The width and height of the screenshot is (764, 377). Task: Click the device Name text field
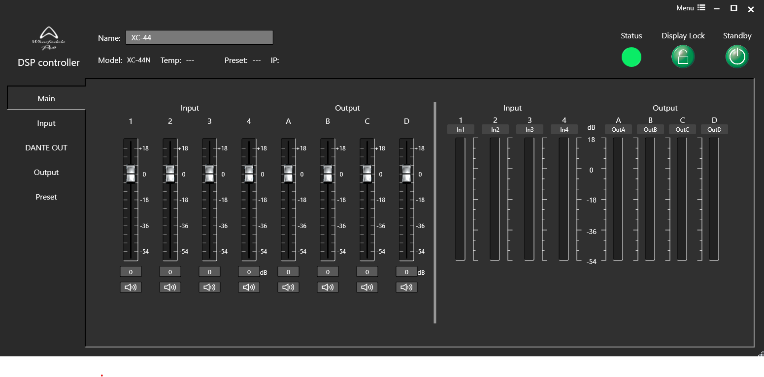click(x=199, y=38)
